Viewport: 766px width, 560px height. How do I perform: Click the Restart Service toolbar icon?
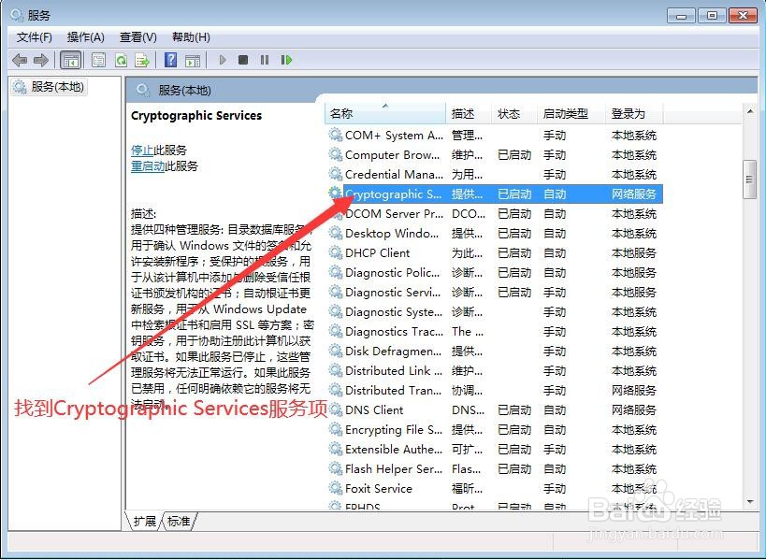tap(287, 60)
